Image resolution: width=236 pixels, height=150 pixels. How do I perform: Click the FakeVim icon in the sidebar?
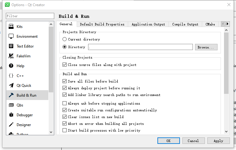pyautogui.click(x=11, y=56)
